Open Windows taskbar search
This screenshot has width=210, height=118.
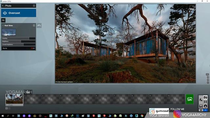pos(8,116)
